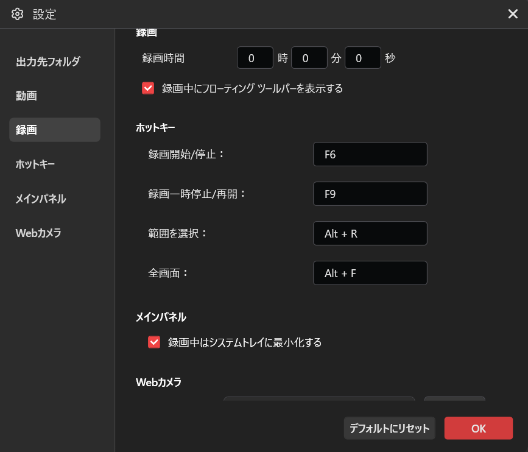This screenshot has height=452, width=528.
Task: Click the settings gear icon
Action: (17, 13)
